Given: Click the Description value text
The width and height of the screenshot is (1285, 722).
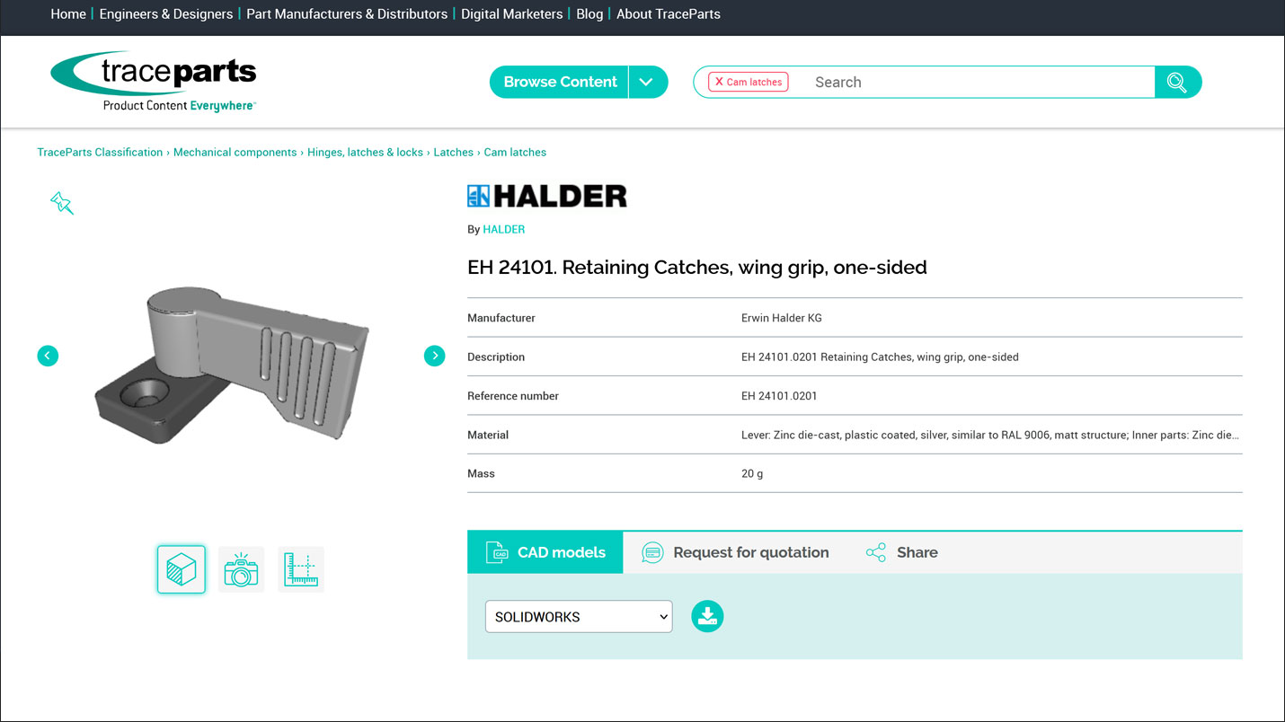Looking at the screenshot, I should click(x=880, y=357).
